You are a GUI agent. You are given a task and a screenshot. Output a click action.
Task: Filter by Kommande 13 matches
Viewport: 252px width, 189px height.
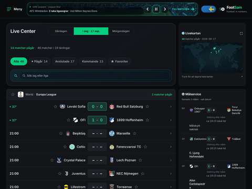coord(92,61)
